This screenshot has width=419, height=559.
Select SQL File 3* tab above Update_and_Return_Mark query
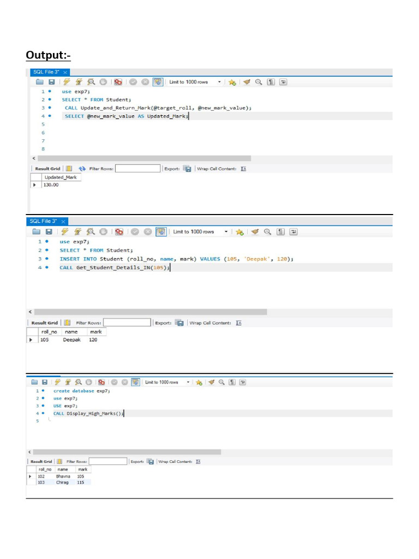coord(46,72)
